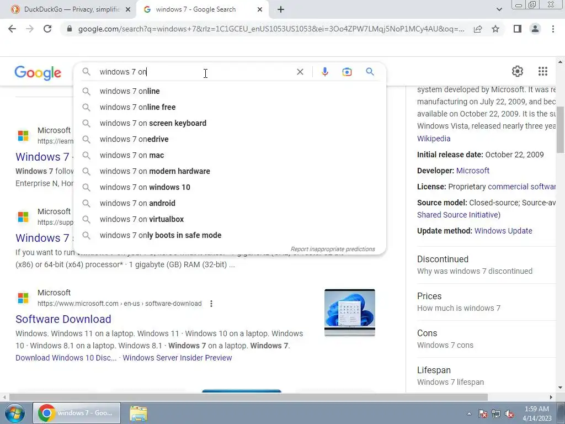Expand the tab search dropdown arrow
565x424 pixels.
[499, 10]
